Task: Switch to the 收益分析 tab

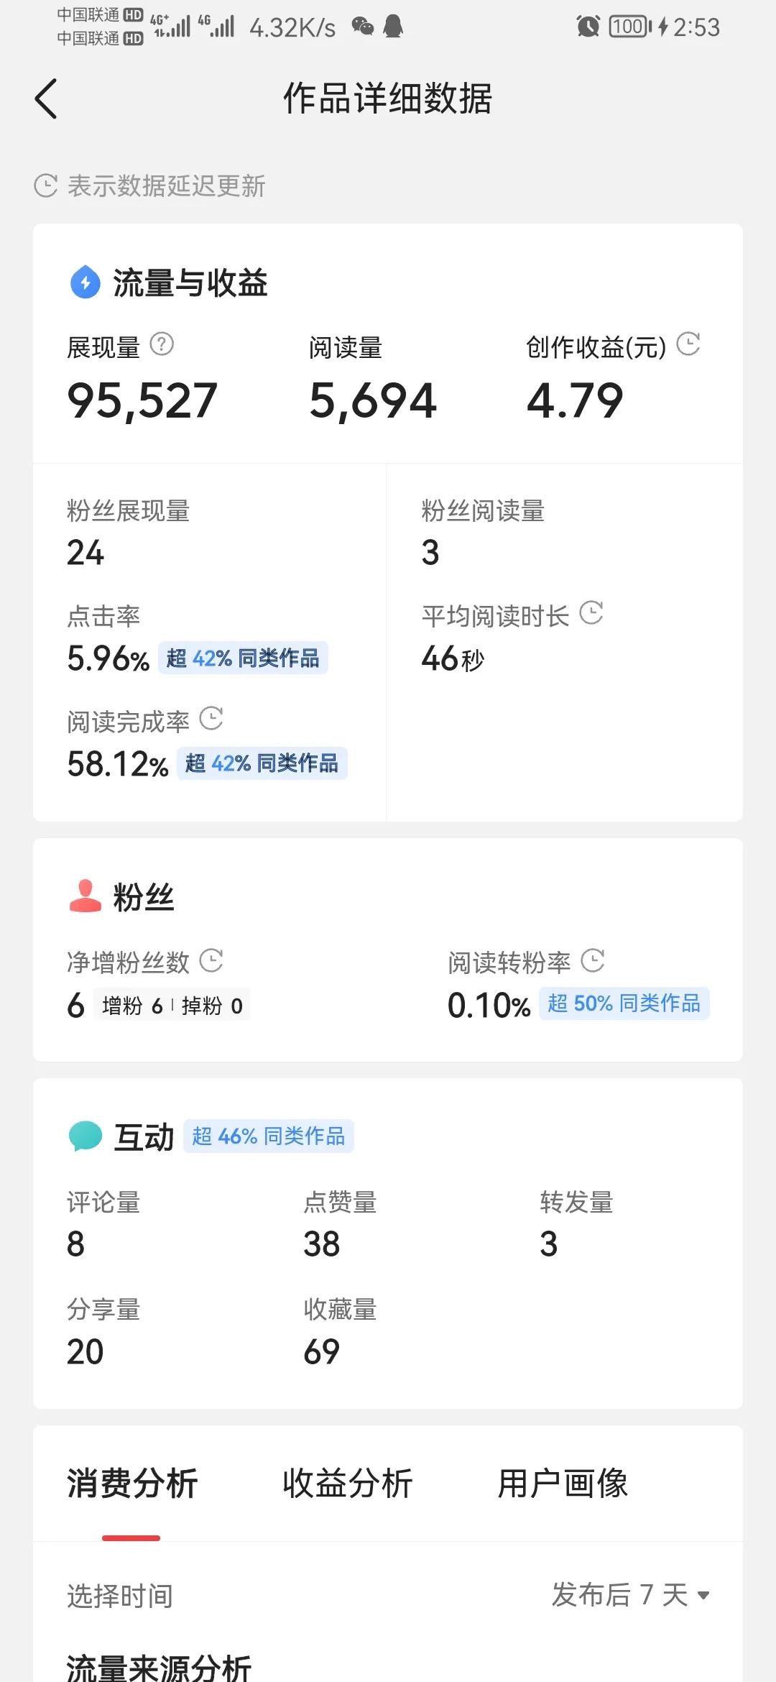Action: [x=347, y=1484]
